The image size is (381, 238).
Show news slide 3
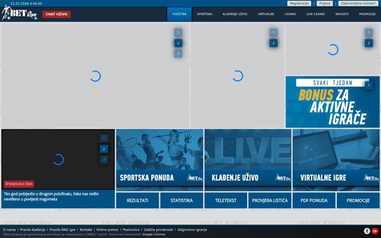pos(104,159)
